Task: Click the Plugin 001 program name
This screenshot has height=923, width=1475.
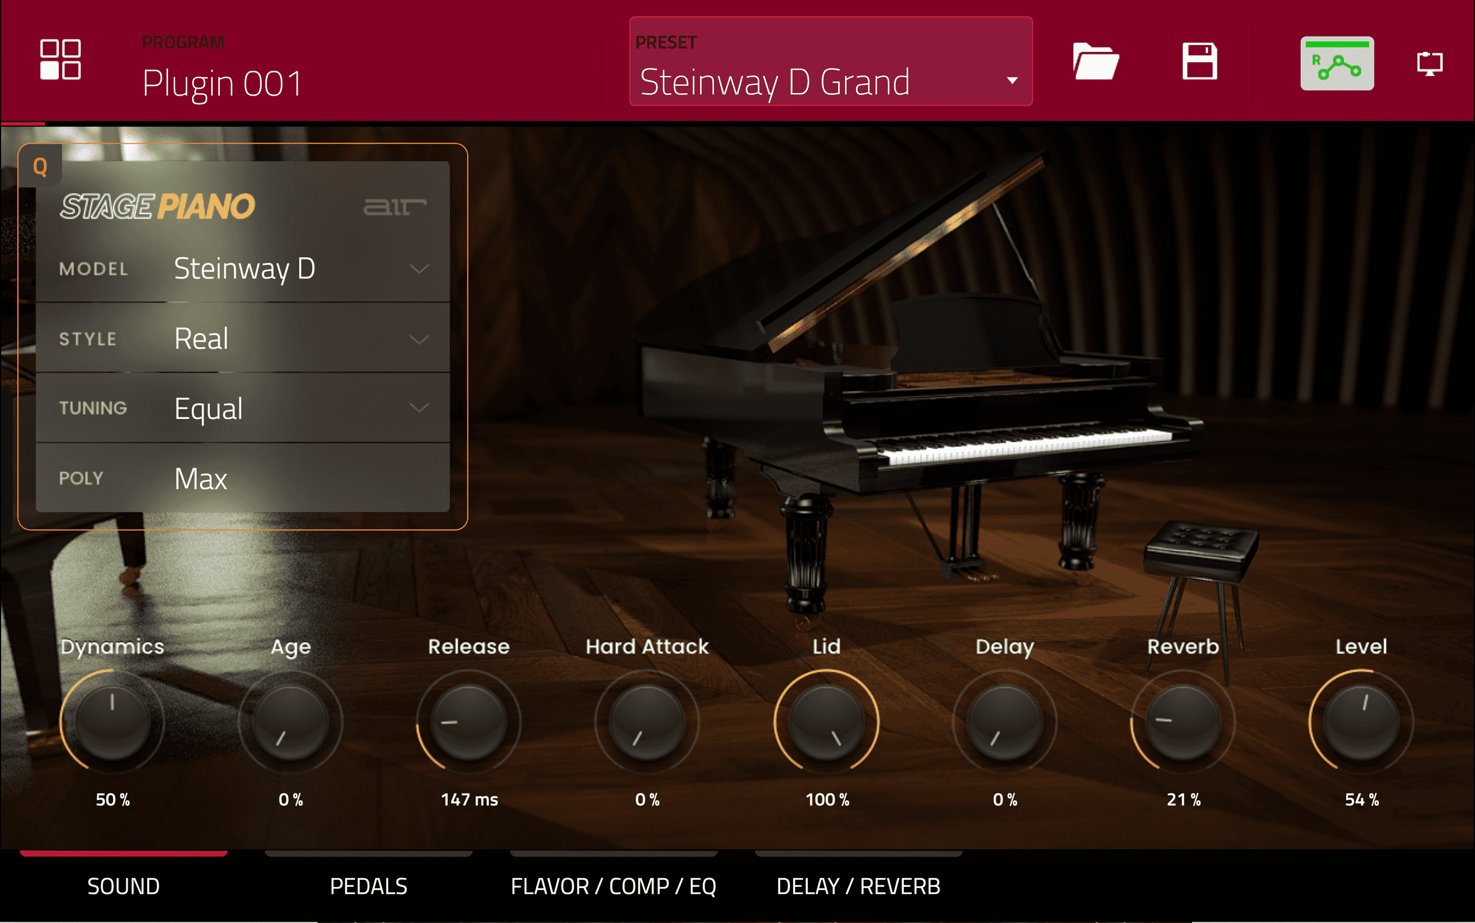Action: (222, 83)
